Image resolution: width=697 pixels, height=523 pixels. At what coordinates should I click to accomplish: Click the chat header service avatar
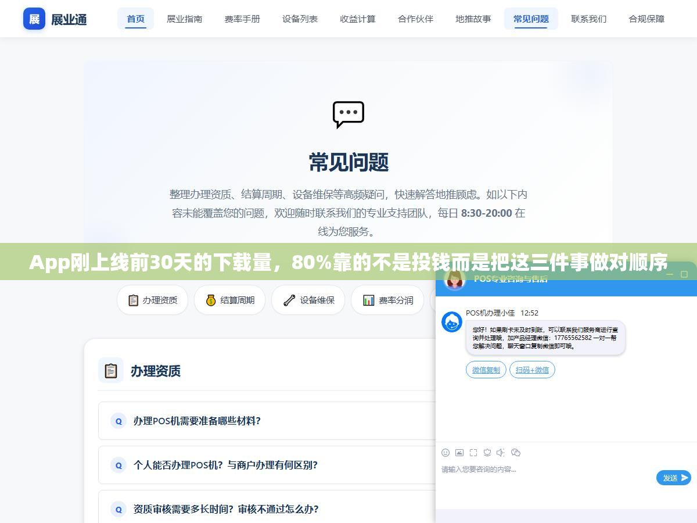point(455,280)
